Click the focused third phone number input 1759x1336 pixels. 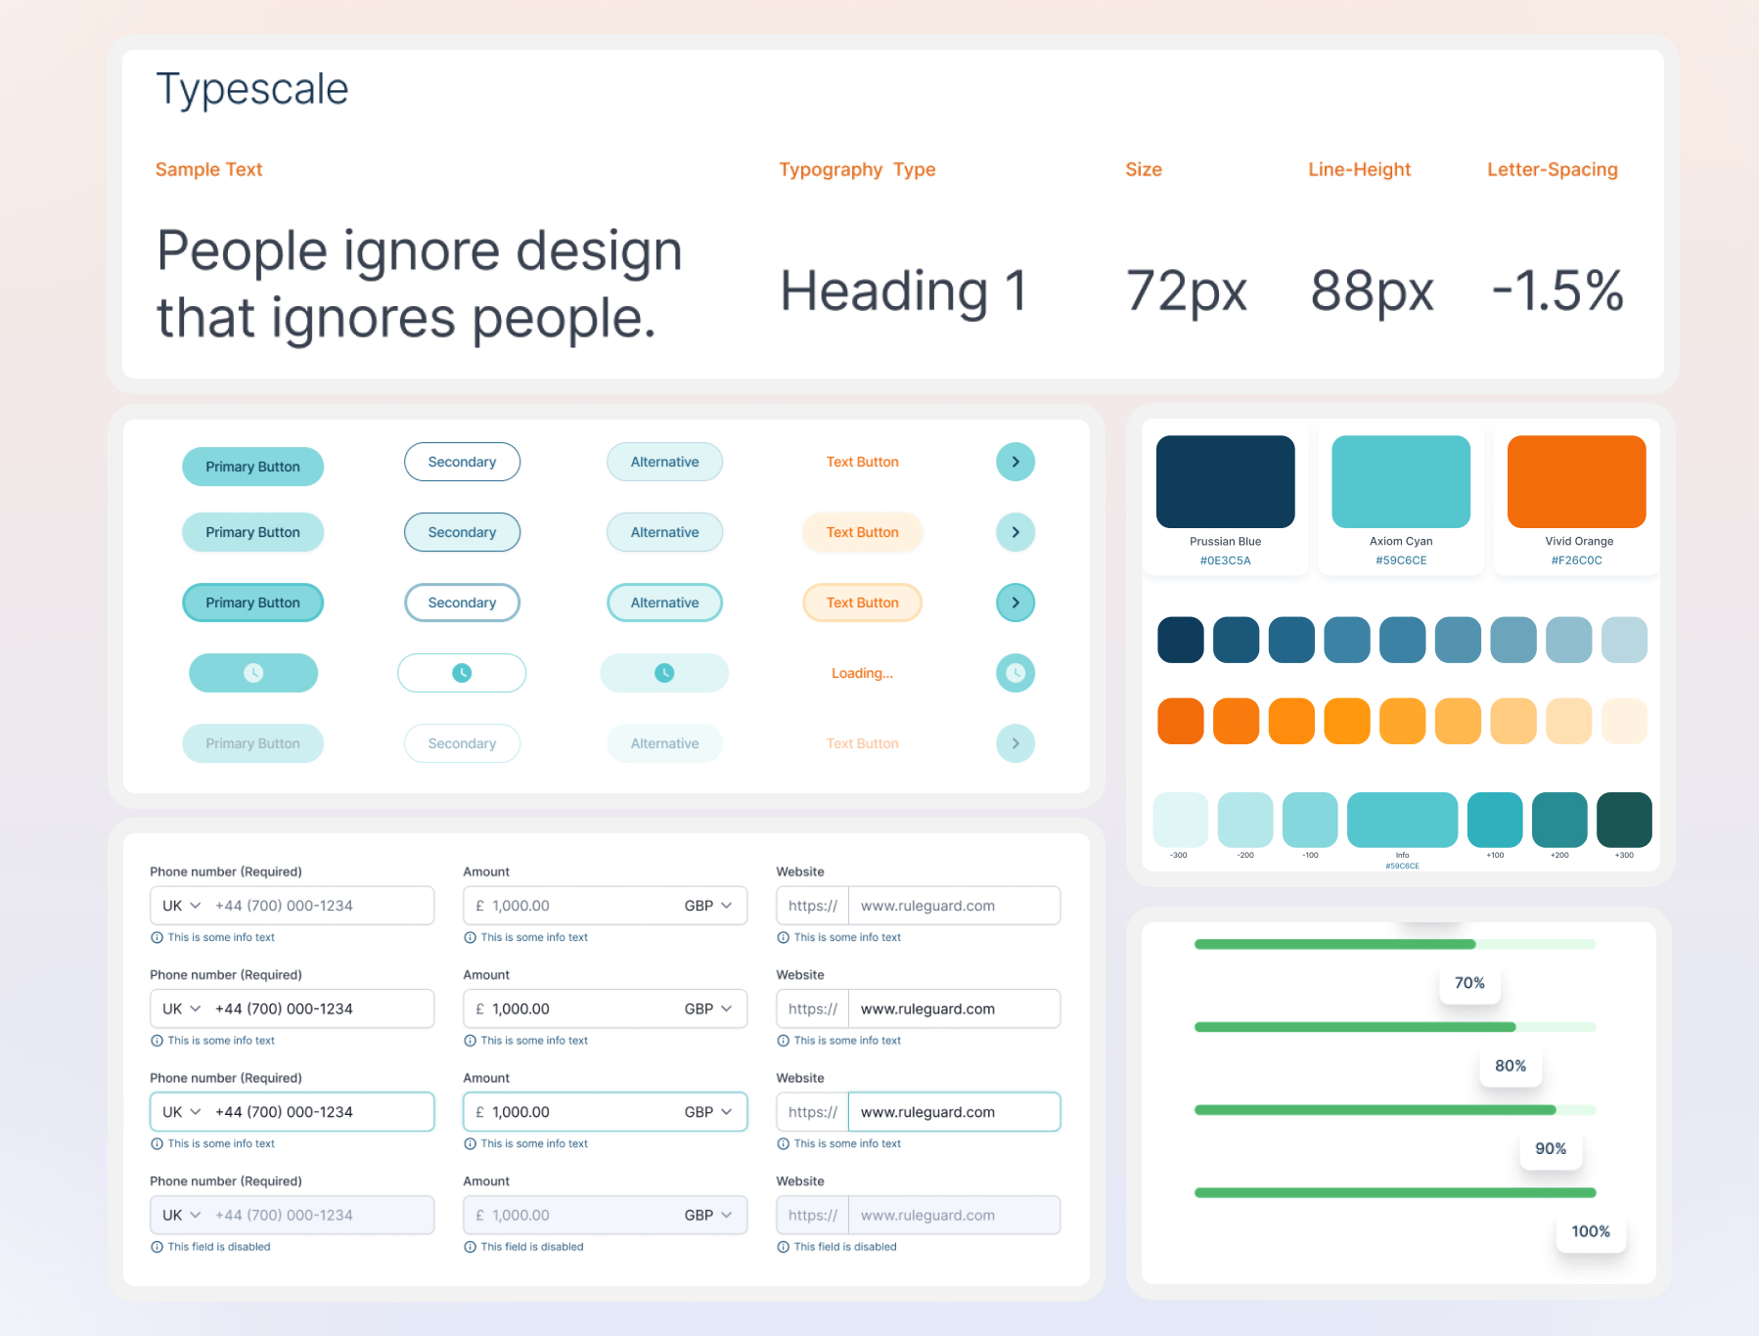point(293,1112)
